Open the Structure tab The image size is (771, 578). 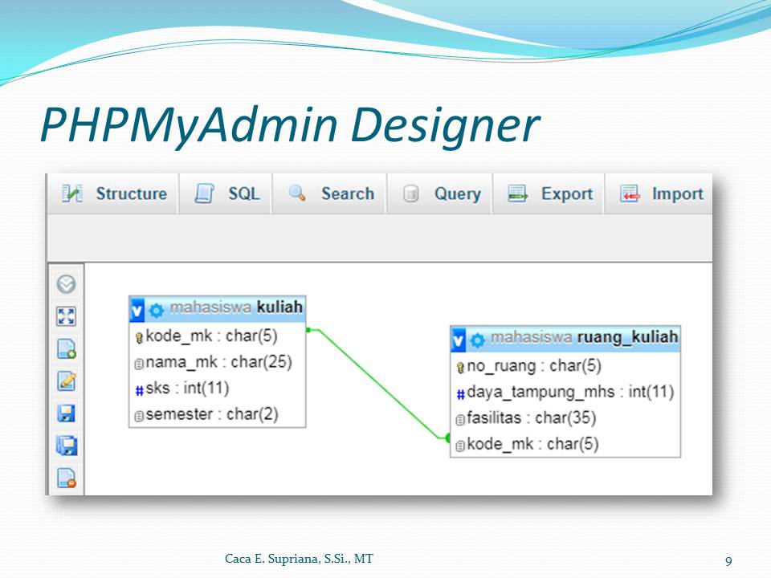click(113, 193)
